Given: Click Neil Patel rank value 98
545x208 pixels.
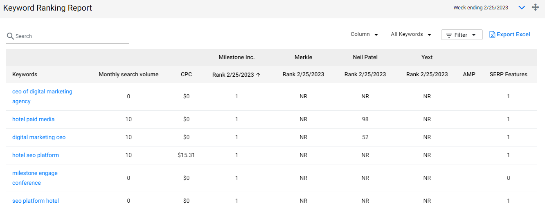Looking at the screenshot, I should tap(365, 119).
